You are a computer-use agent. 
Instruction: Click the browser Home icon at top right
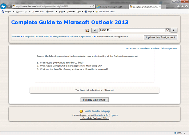[178, 7]
